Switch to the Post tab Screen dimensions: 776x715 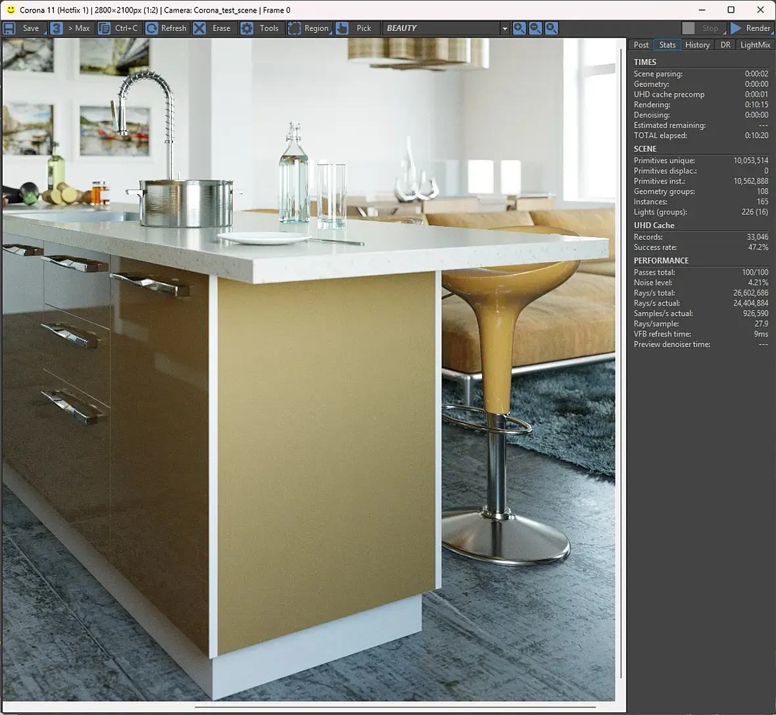[641, 45]
